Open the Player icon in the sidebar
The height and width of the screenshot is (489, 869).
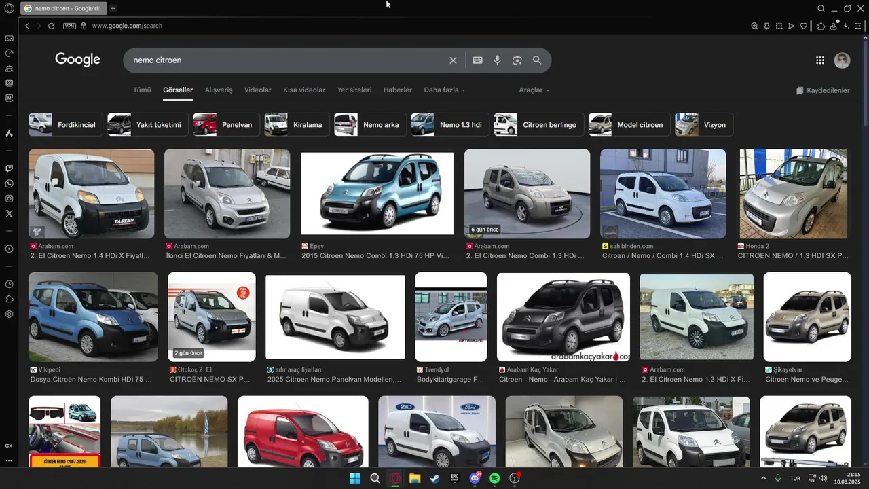point(9,249)
